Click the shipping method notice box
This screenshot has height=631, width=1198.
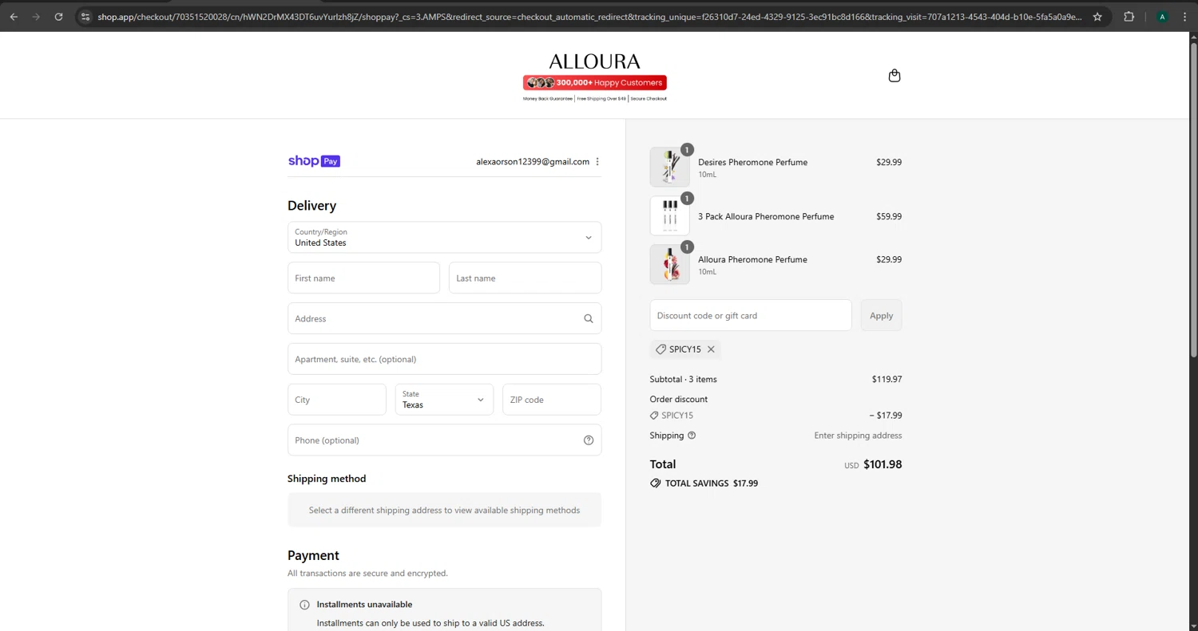pyautogui.click(x=445, y=510)
